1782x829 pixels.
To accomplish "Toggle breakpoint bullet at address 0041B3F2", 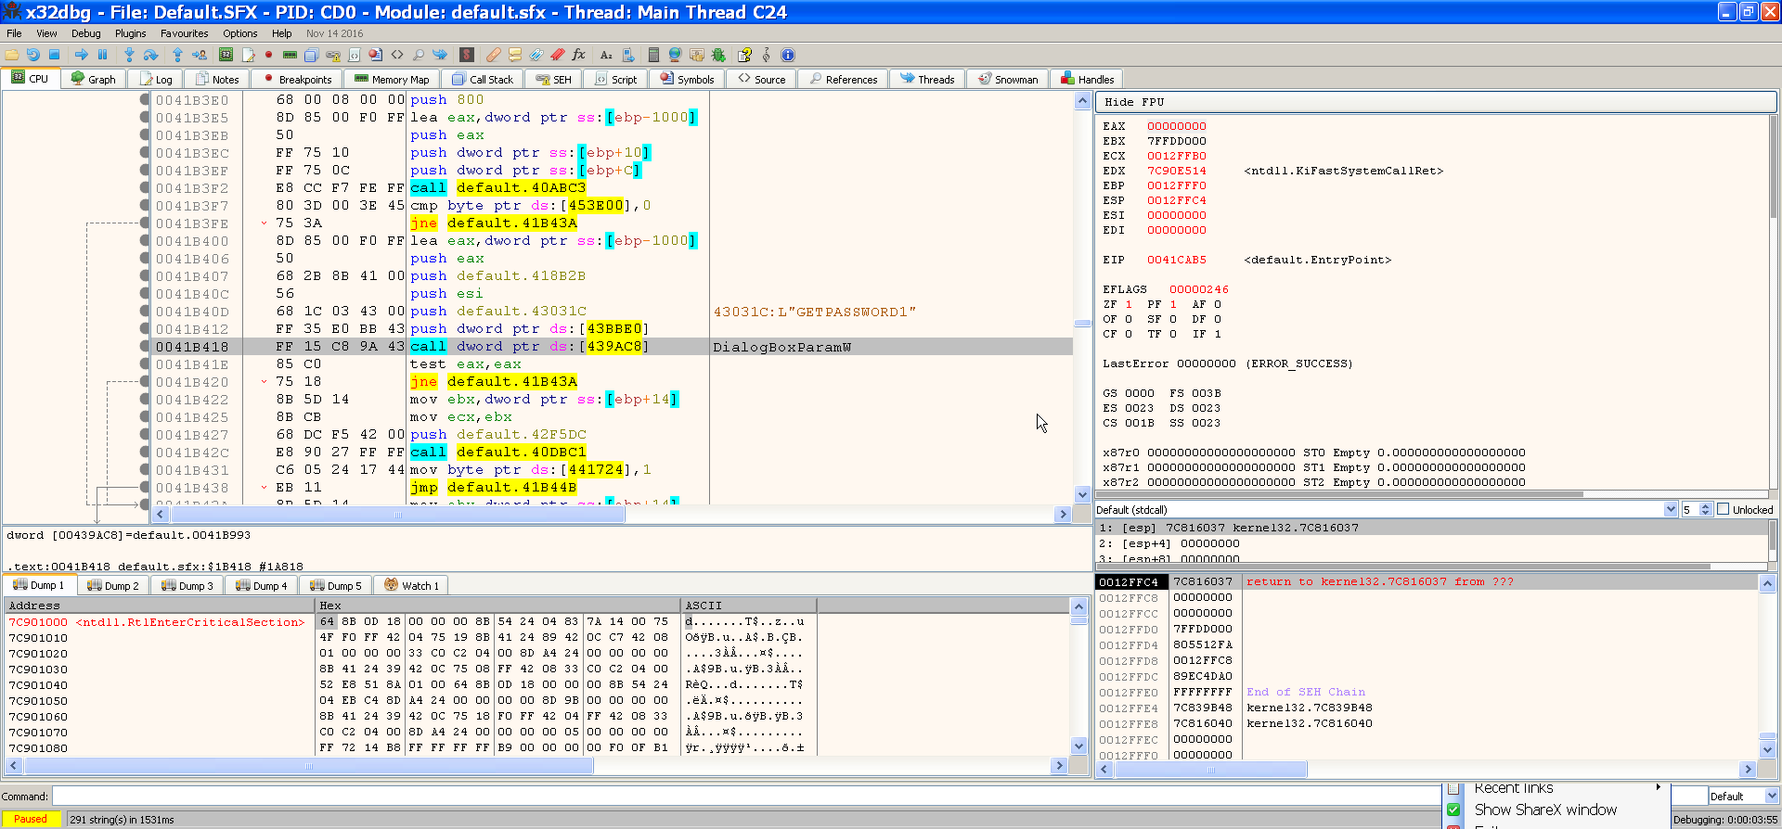I will pos(145,187).
